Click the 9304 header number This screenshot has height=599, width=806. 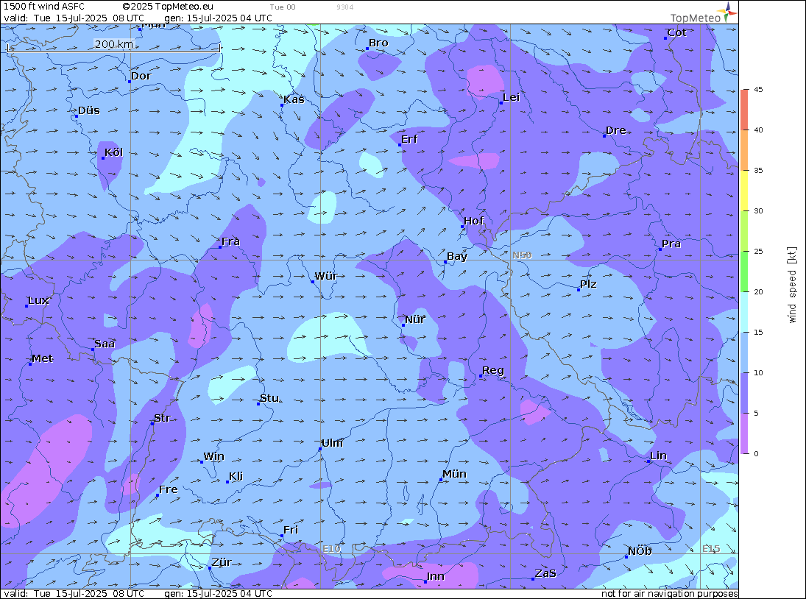click(x=345, y=7)
